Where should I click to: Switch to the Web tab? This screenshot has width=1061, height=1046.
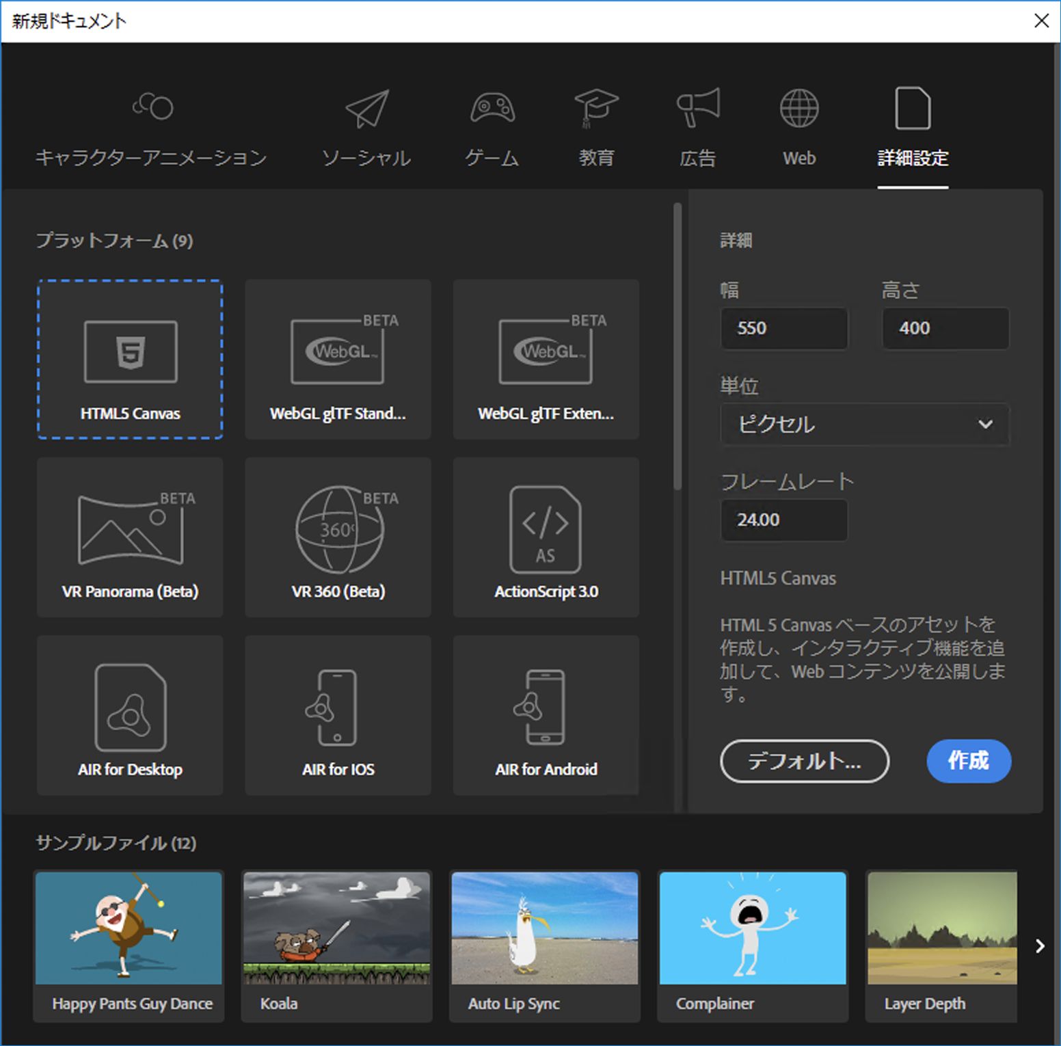(x=799, y=128)
